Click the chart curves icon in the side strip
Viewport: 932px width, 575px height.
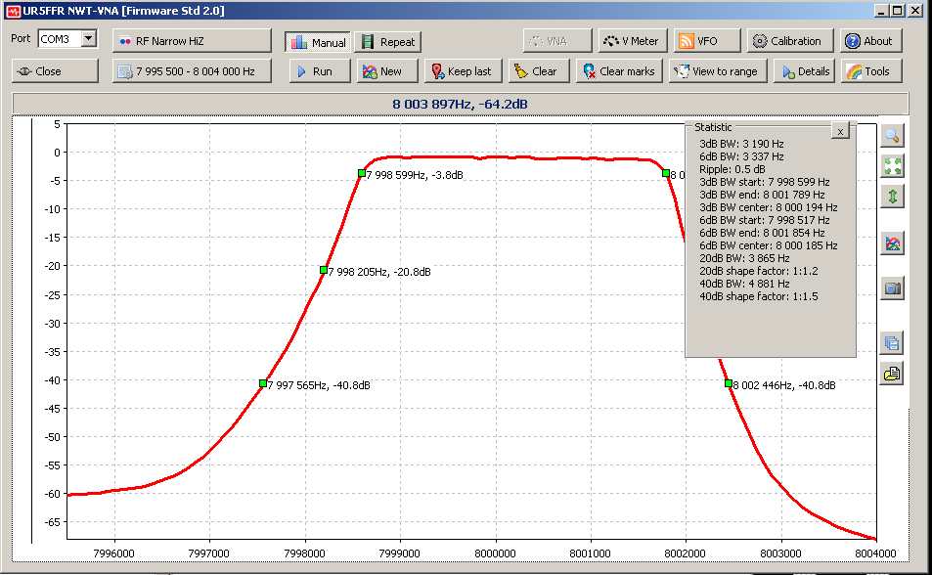(891, 243)
